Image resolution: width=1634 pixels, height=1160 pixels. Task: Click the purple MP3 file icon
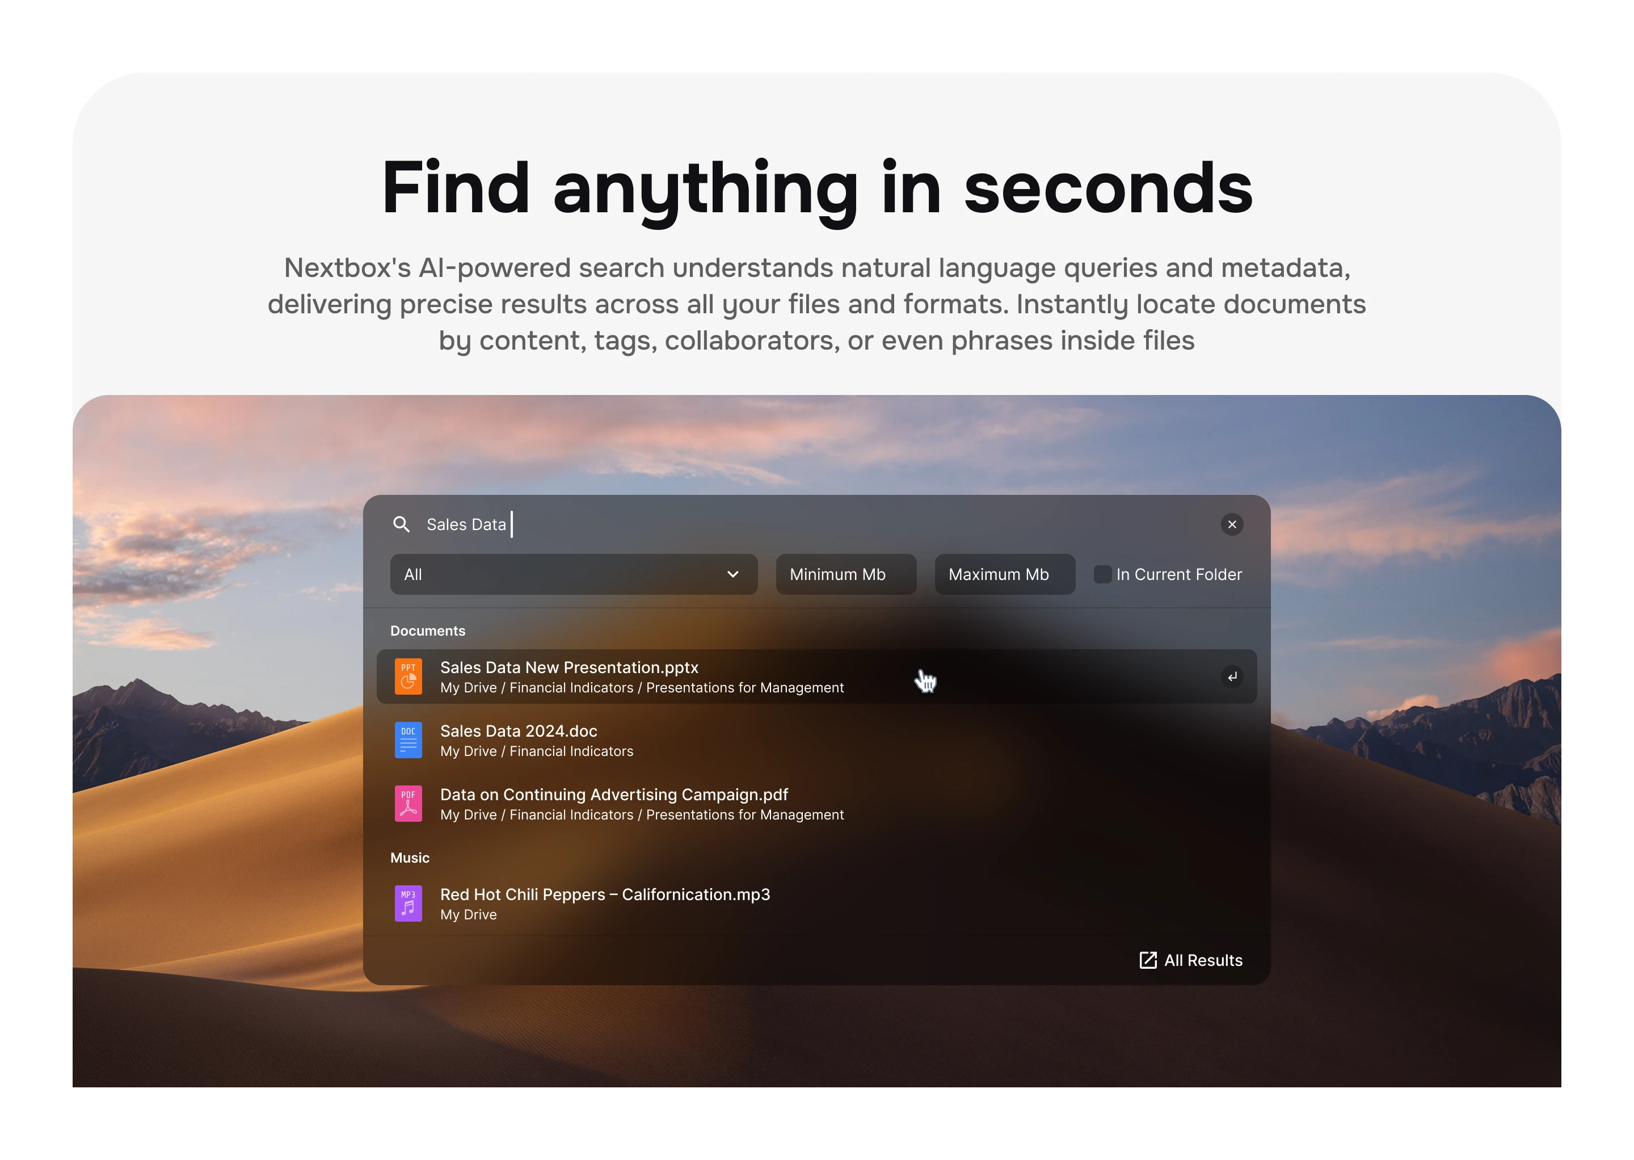[x=408, y=903]
